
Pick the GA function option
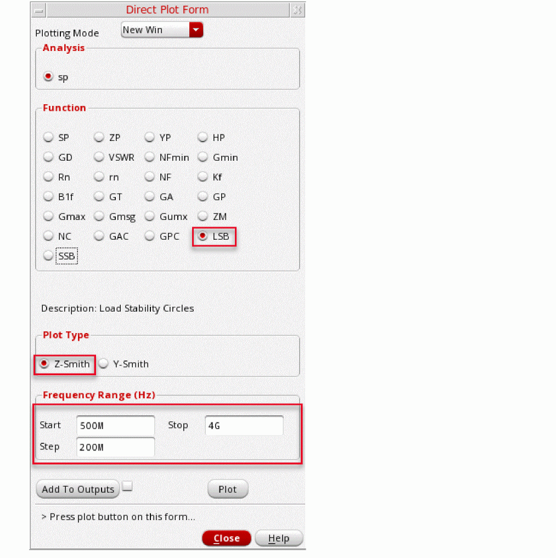point(149,196)
